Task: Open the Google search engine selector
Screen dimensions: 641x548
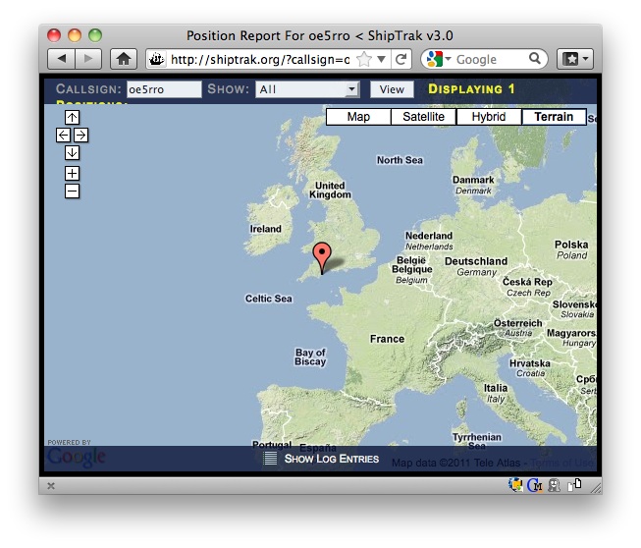Action: pyautogui.click(x=439, y=59)
